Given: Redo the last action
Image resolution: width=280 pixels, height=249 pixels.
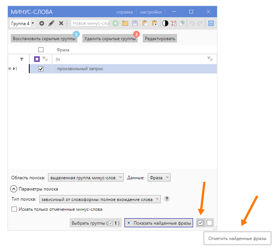Looking at the screenshot, I should tap(200, 23).
